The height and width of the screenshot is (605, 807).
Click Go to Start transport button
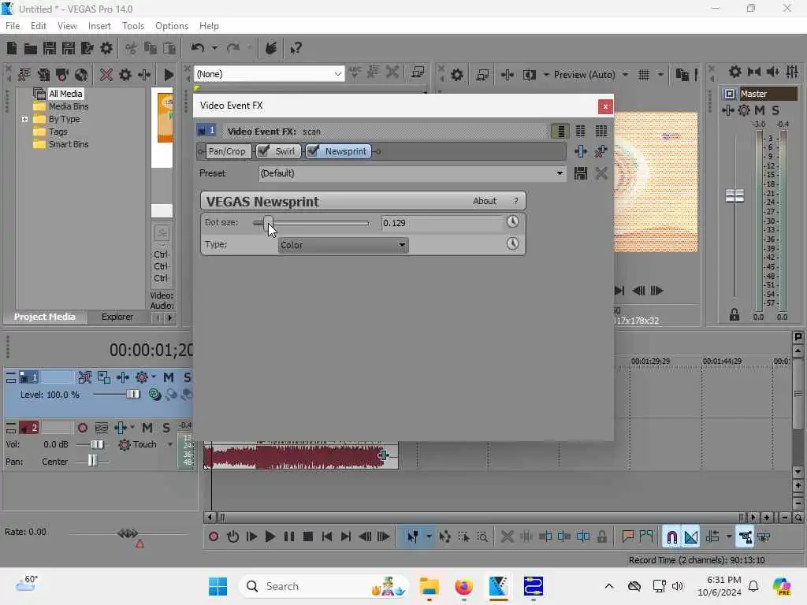click(x=327, y=537)
